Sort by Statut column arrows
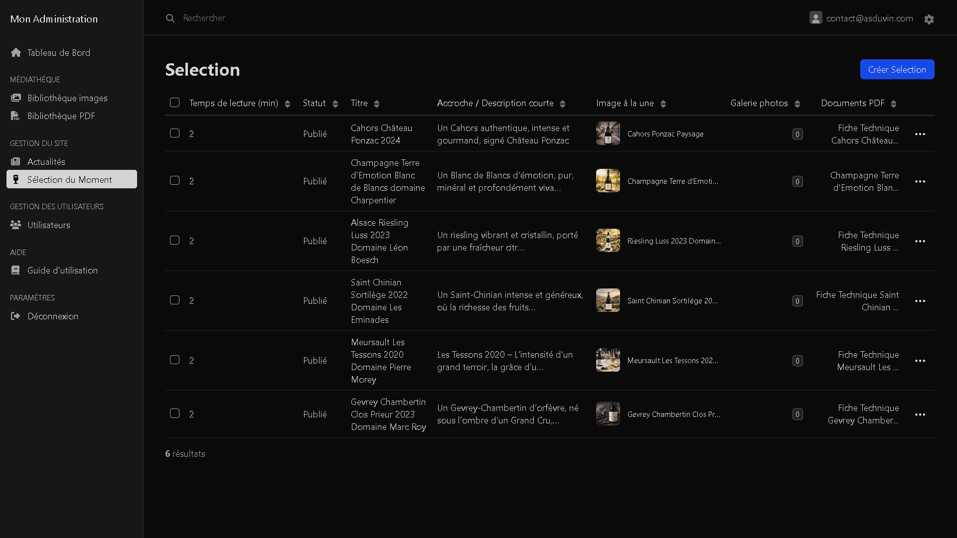This screenshot has width=957, height=538. pyautogui.click(x=335, y=104)
